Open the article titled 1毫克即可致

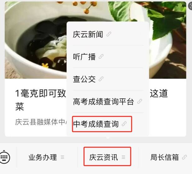pyautogui.click(x=40, y=93)
